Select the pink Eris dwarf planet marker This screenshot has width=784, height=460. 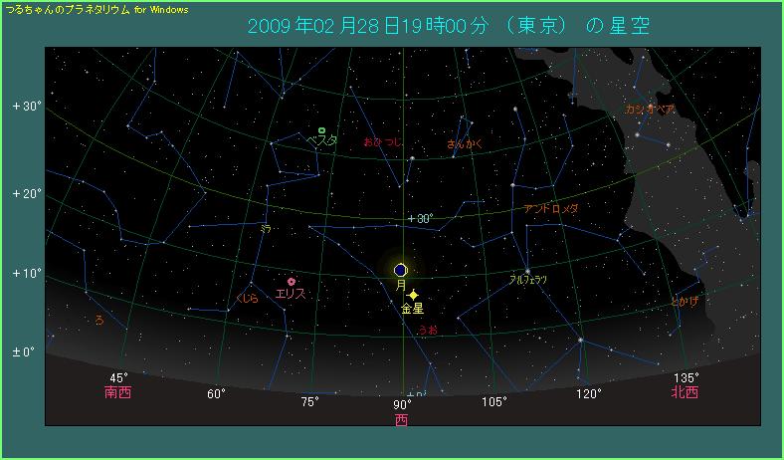point(291,282)
